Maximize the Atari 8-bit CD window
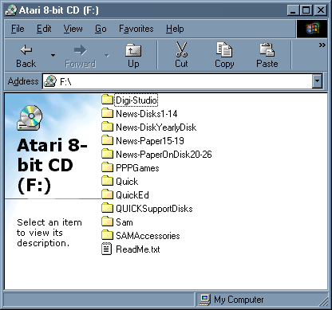 [x=306, y=10]
